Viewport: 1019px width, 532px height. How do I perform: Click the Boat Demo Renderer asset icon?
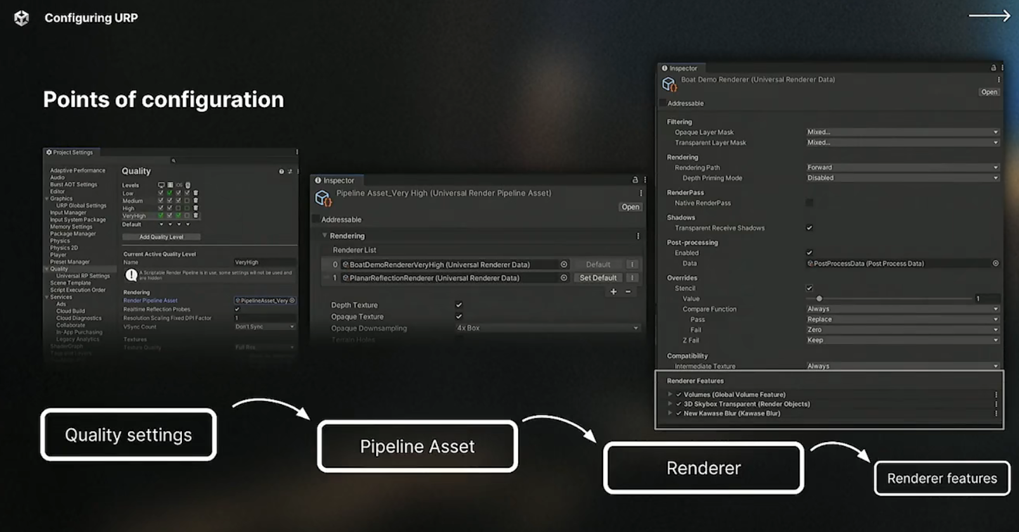tap(669, 84)
